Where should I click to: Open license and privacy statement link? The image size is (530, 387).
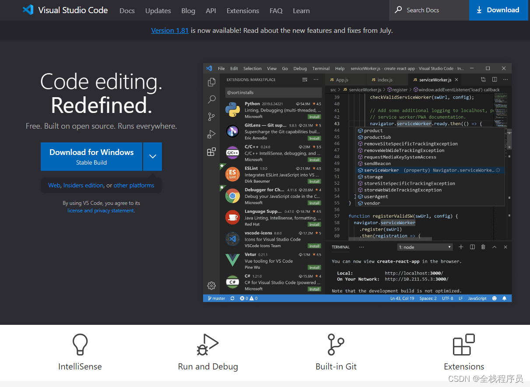101,211
